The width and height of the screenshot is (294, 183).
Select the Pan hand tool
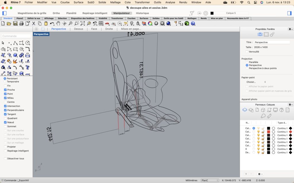pyautogui.click(x=58, y=23)
